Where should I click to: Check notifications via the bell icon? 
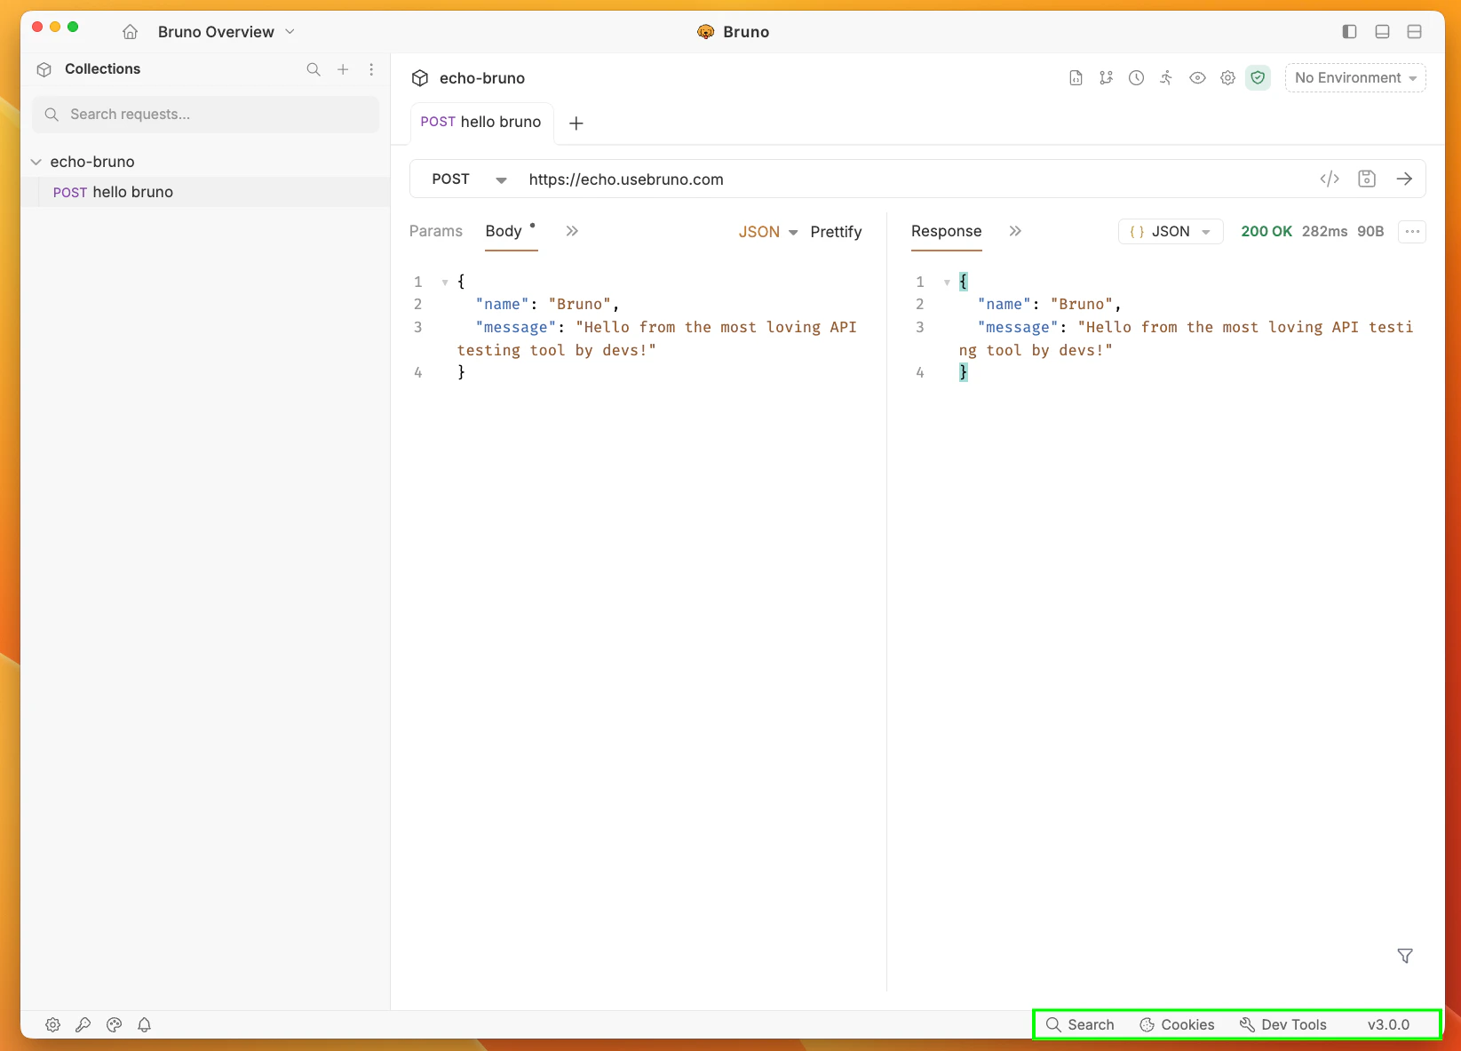pos(144,1025)
